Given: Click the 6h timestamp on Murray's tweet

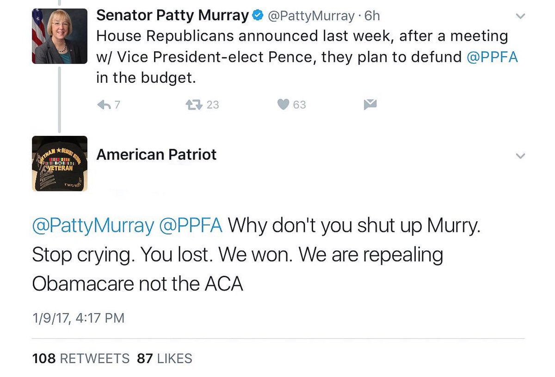Looking at the screenshot, I should pos(372,16).
